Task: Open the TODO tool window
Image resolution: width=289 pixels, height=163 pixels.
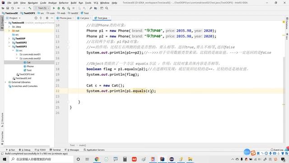Action: pyautogui.click(x=40, y=150)
